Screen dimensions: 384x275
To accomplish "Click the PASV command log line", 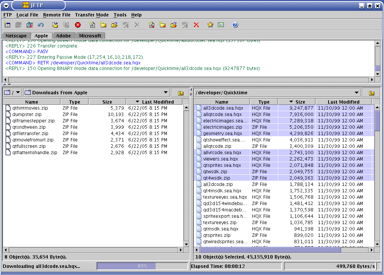I will (27, 52).
